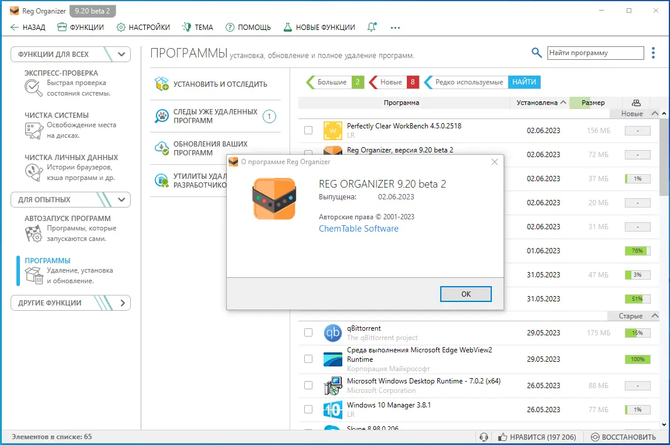This screenshot has width=670, height=445.
Task: Tick the Edge WebView2 Runtime checkbox
Action: coord(308,359)
